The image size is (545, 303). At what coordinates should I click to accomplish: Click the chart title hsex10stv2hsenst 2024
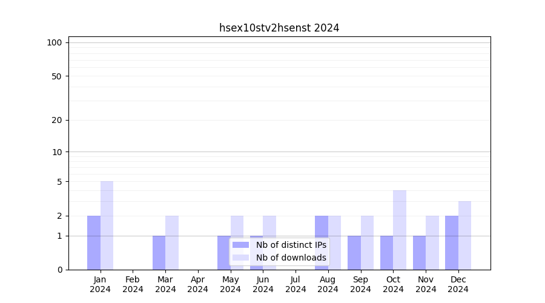[279, 28]
